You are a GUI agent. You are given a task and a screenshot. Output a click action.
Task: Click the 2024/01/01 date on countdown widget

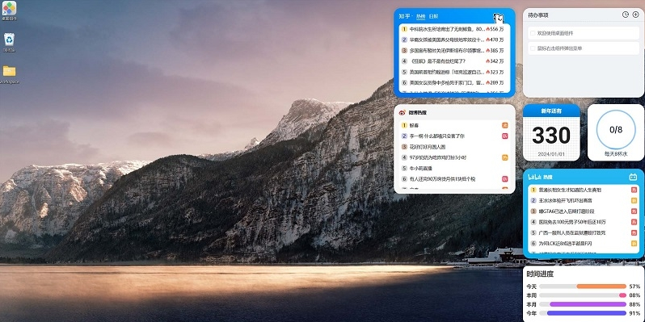pyautogui.click(x=551, y=154)
